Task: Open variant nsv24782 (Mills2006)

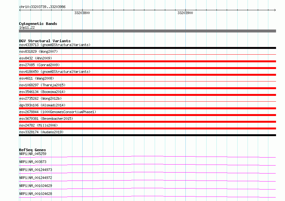Action: pyautogui.click(x=38, y=125)
